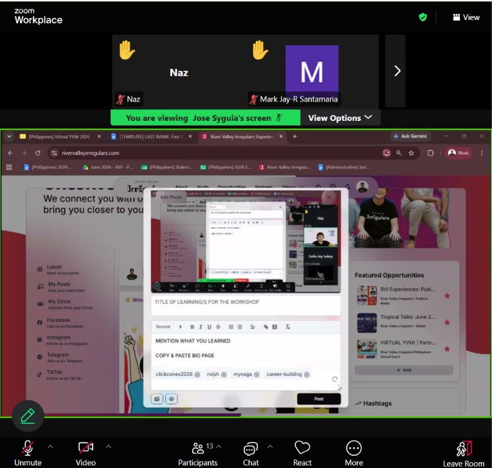Select Naz's video tile
Image resolution: width=492 pixels, height=468 pixels.
tap(179, 71)
